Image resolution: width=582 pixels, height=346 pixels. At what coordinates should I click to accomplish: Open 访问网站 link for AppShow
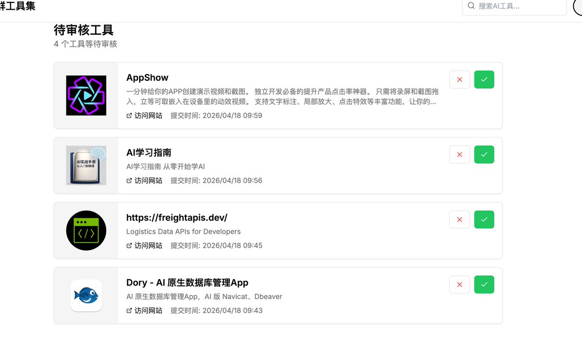[x=145, y=116]
